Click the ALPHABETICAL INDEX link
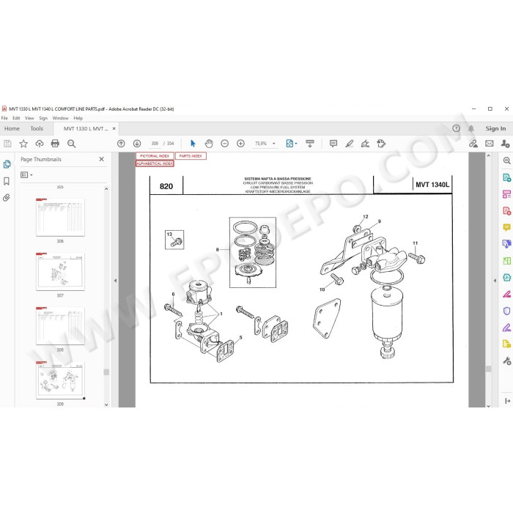513x513 pixels. [x=155, y=163]
